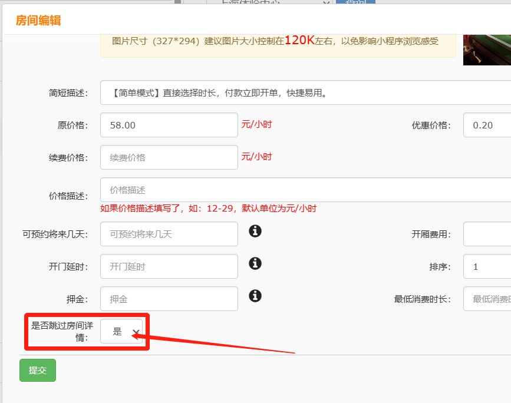Focus the 开厢费用 input field
Image resolution: width=511 pixels, height=403 pixels.
point(487,234)
